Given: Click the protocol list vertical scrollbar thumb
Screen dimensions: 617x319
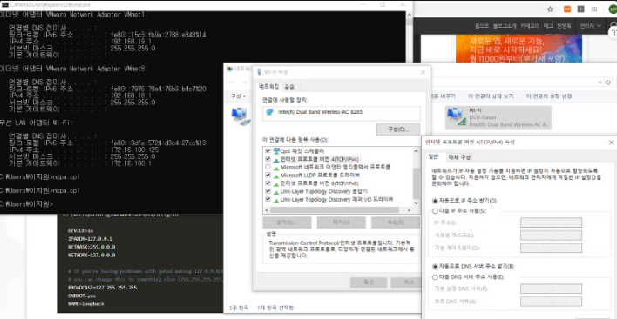Looking at the screenshot, I should pos(416,183).
